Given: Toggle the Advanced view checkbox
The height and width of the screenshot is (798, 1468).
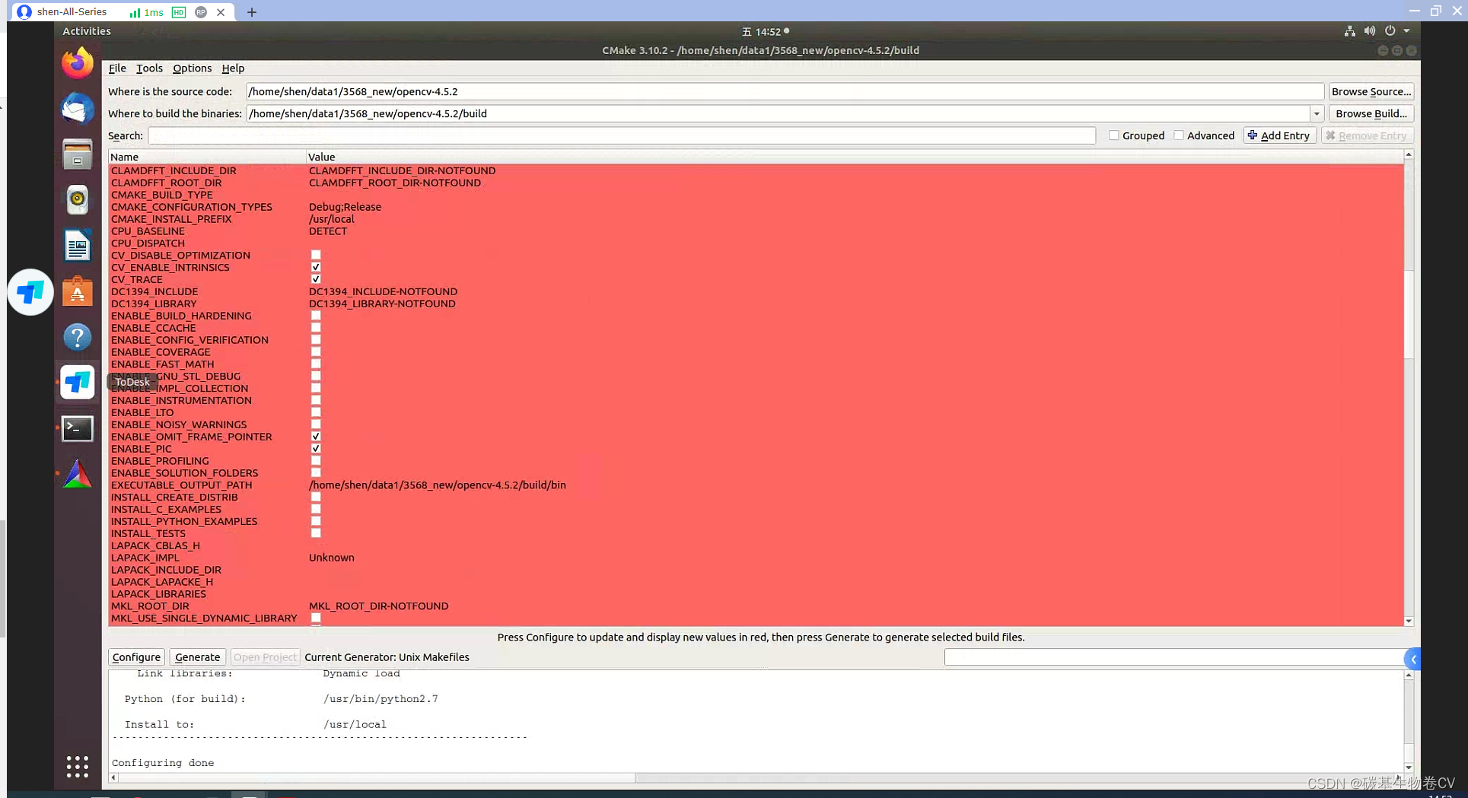Looking at the screenshot, I should (x=1179, y=135).
